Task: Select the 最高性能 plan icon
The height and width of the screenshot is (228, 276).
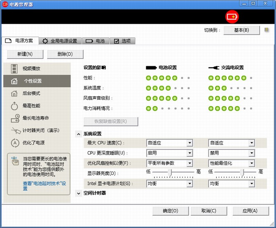Action: click(15, 106)
